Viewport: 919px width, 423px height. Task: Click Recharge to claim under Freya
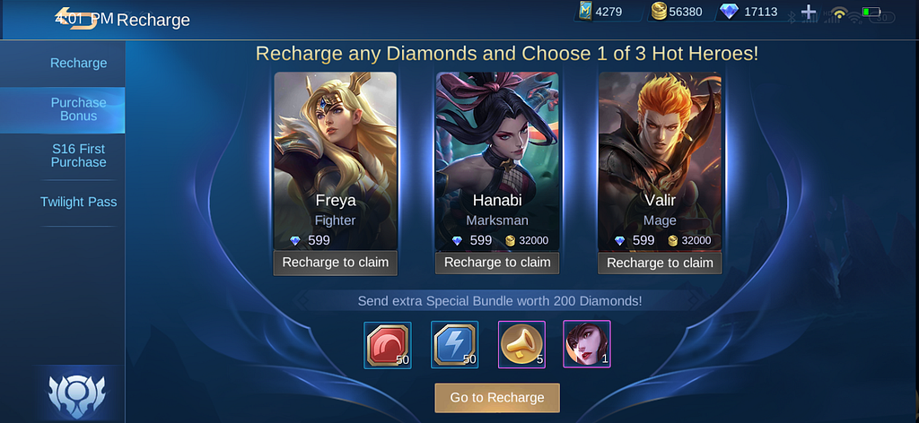[336, 263]
